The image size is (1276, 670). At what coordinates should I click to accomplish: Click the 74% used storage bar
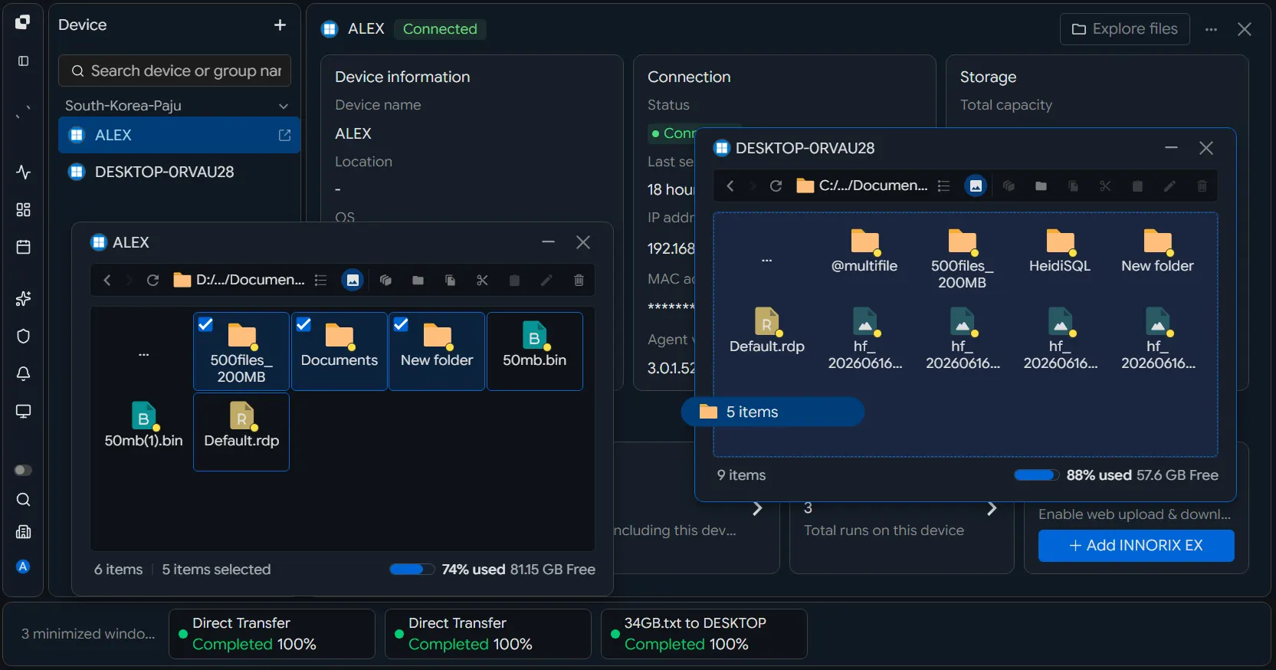click(412, 570)
